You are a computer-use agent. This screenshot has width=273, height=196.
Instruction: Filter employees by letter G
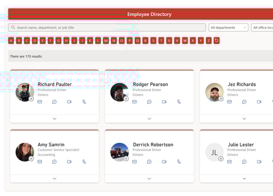coord(58,41)
